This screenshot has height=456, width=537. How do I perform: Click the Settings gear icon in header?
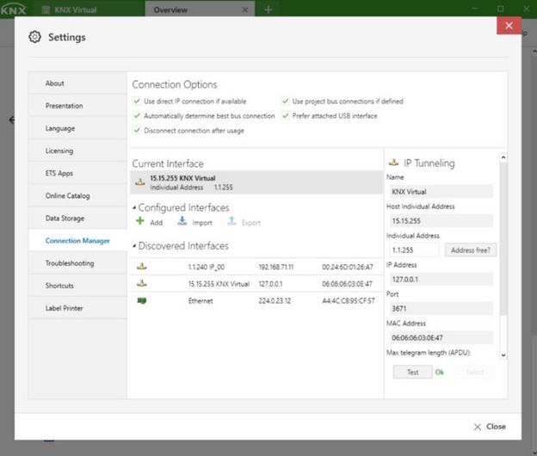click(34, 37)
